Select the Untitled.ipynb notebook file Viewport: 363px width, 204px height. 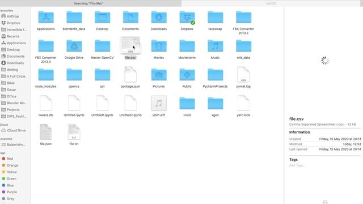[74, 103]
